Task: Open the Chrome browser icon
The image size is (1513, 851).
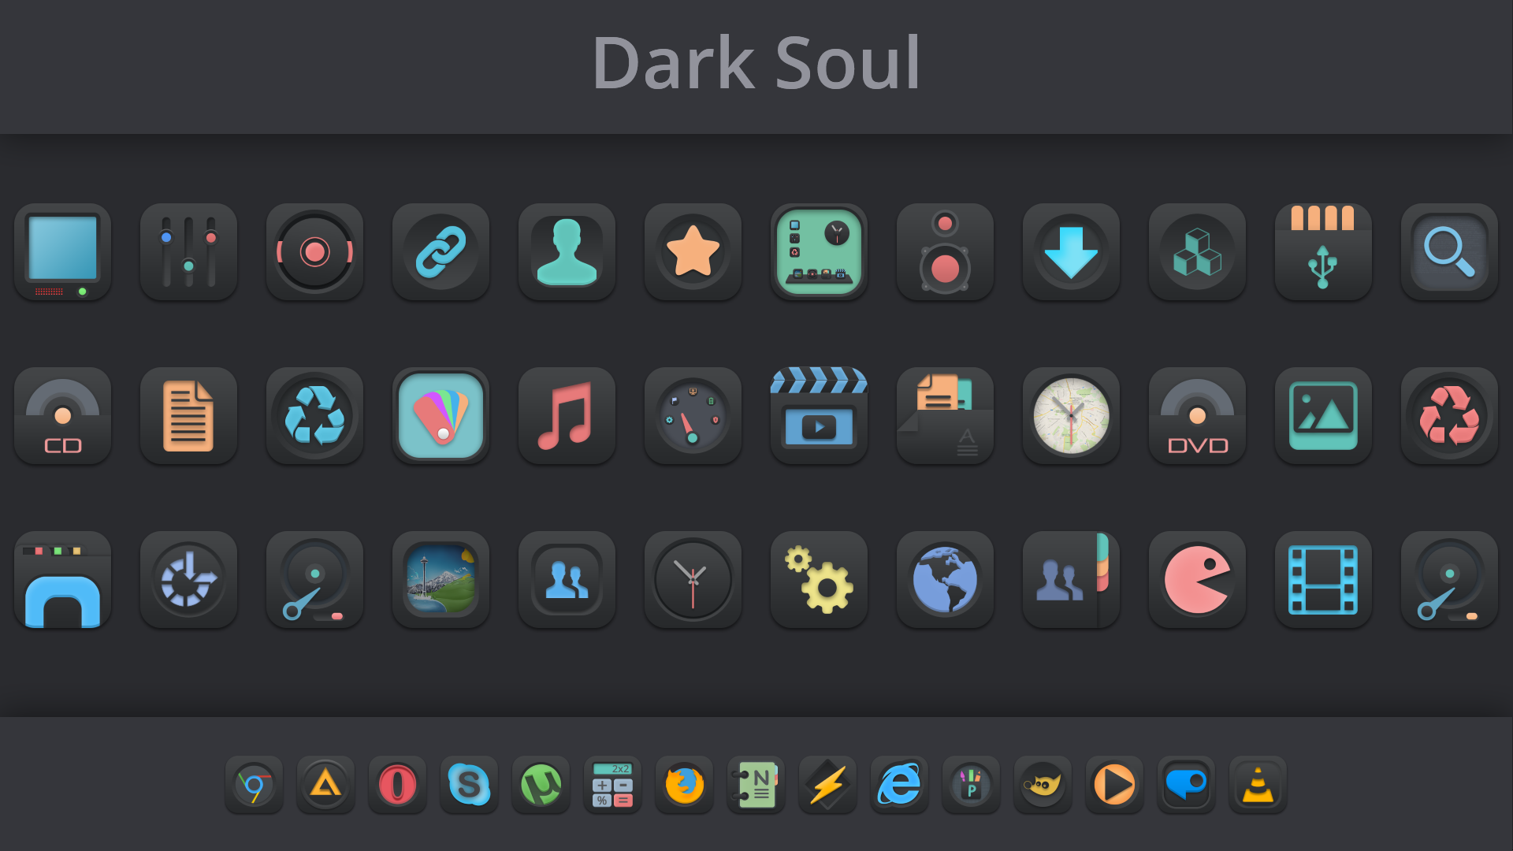Action: (254, 785)
